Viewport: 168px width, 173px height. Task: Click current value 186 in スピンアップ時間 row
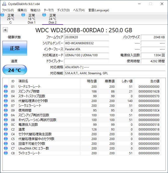(x=94, y=91)
